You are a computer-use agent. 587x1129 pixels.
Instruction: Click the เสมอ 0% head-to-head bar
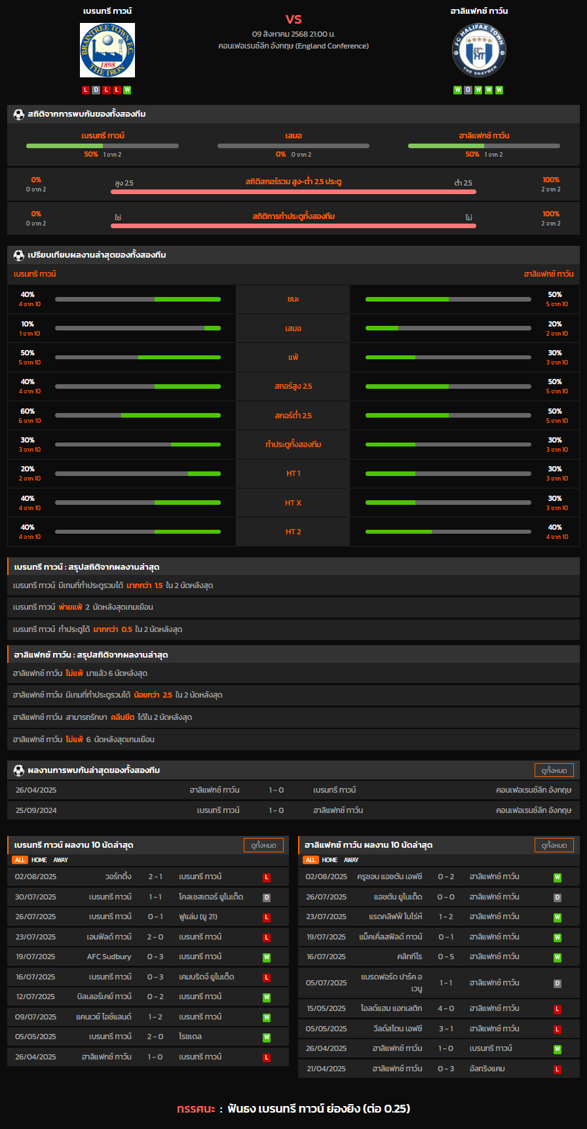pos(293,146)
